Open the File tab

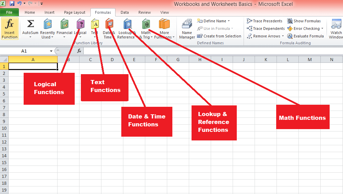tap(9, 12)
